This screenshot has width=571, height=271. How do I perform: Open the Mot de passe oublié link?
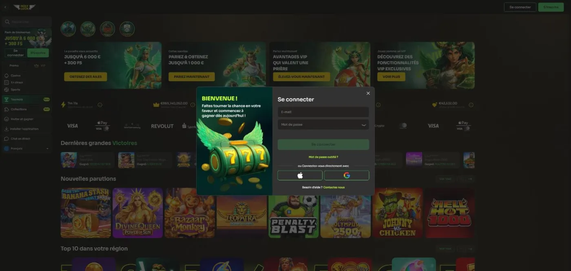323,157
